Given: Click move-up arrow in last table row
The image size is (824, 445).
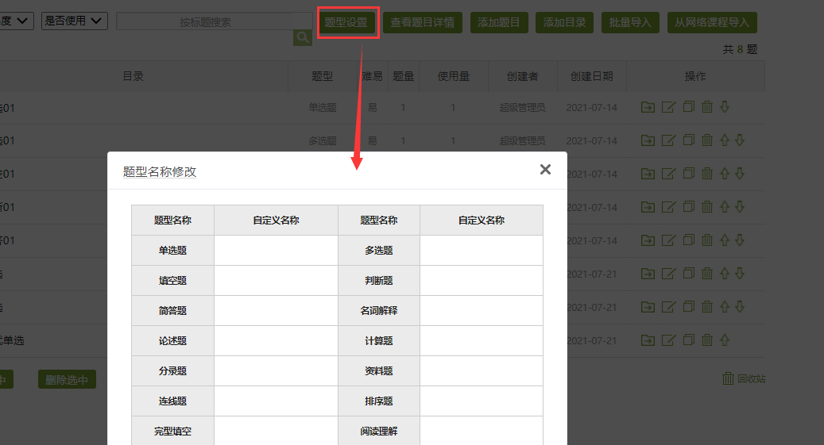Looking at the screenshot, I should (725, 340).
